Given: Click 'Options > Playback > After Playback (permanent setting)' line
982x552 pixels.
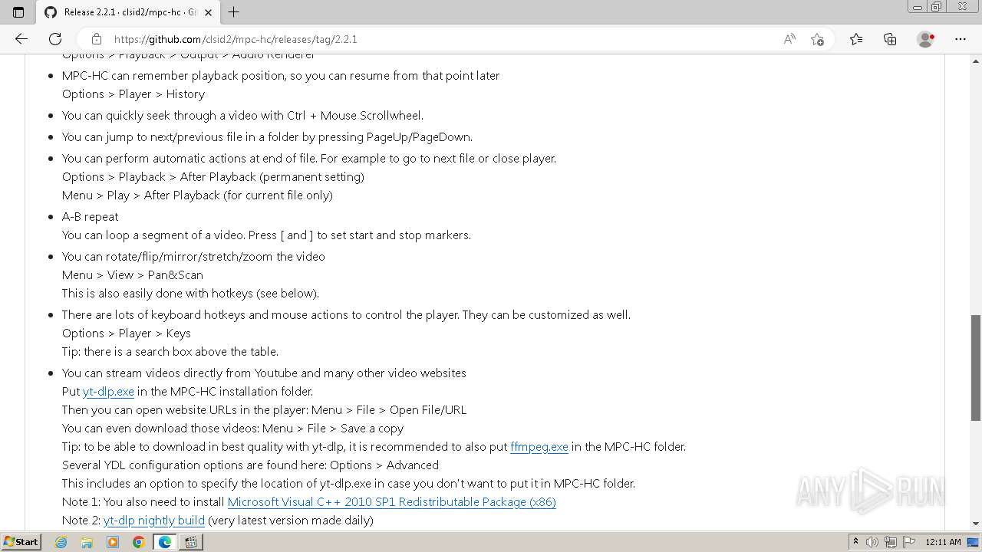Looking at the screenshot, I should [213, 176].
